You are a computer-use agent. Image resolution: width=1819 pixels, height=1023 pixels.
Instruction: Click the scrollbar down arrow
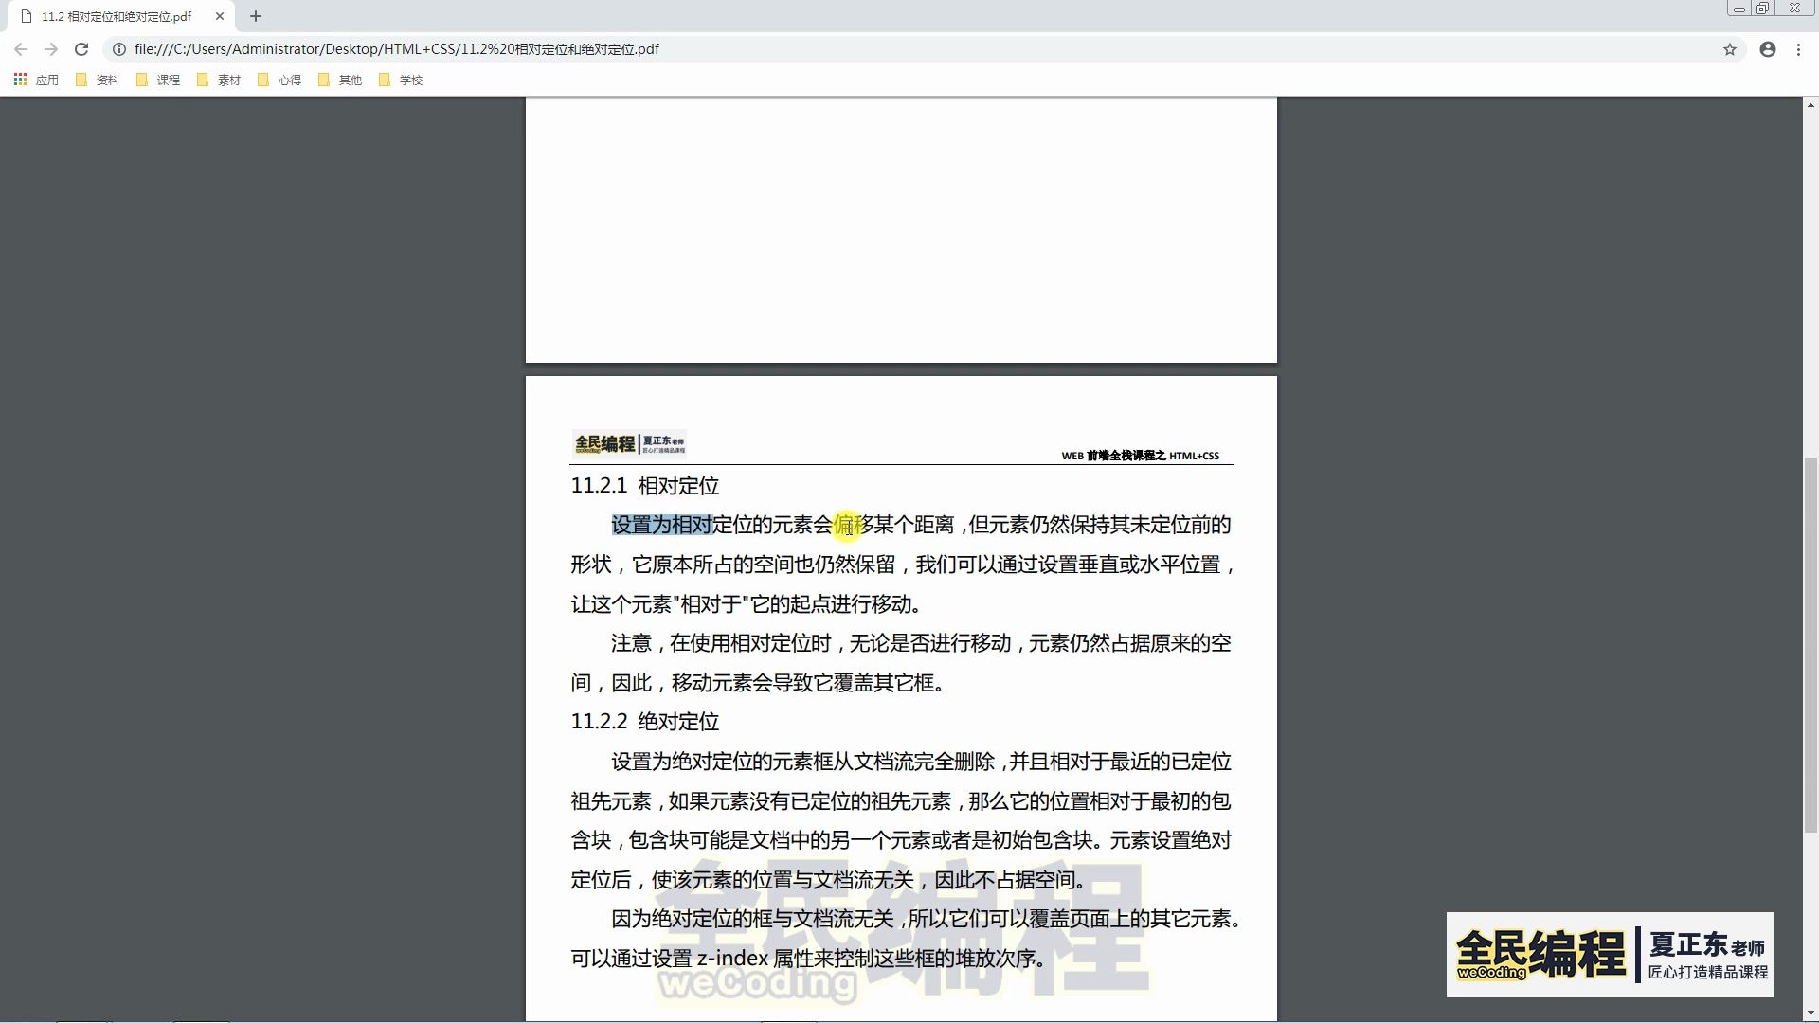pyautogui.click(x=1810, y=1014)
